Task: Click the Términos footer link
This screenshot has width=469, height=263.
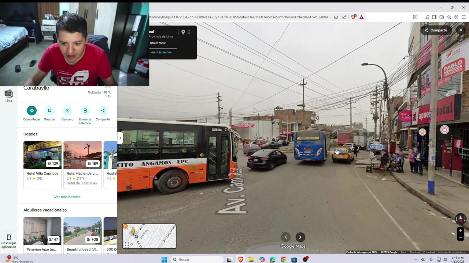Action: click(x=415, y=252)
